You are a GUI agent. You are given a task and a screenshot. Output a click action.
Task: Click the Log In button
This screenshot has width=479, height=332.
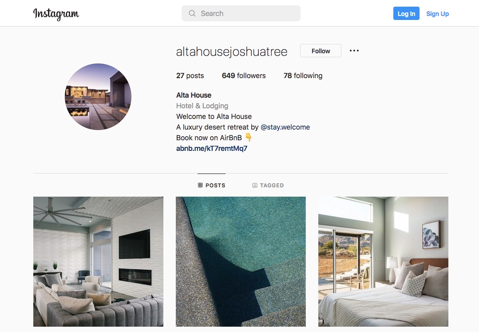406,13
